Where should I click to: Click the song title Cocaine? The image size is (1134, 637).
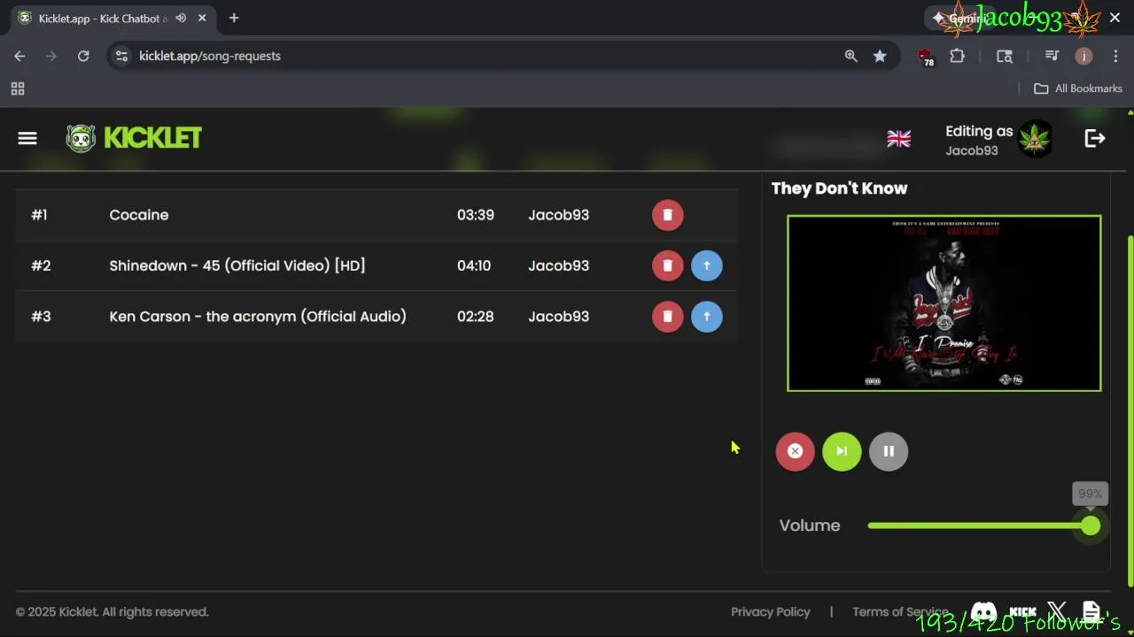(x=139, y=215)
